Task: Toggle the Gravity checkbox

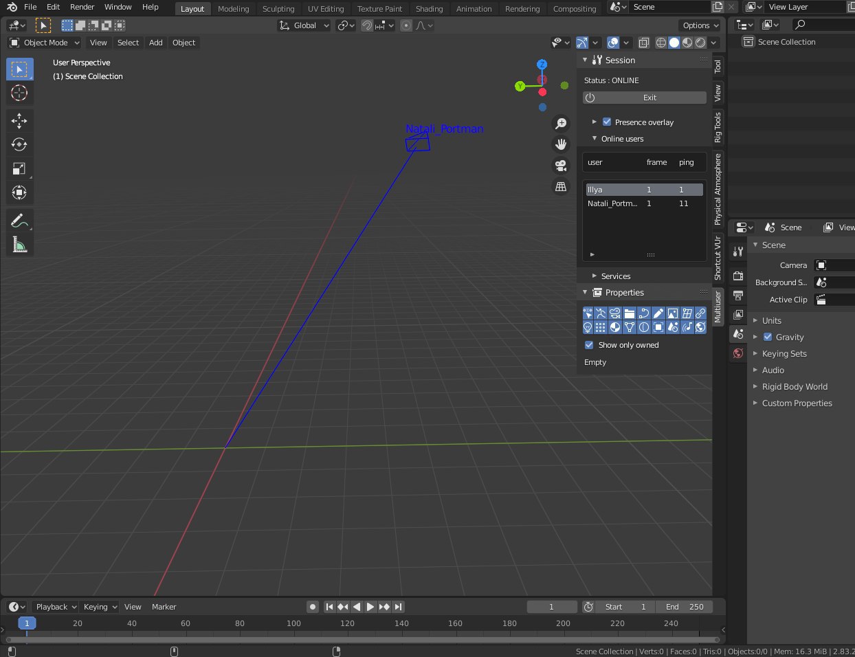Action: click(x=768, y=337)
